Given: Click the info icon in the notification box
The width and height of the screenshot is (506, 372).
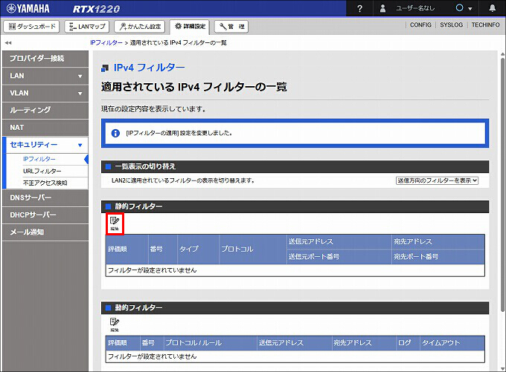Looking at the screenshot, I should tap(115, 133).
